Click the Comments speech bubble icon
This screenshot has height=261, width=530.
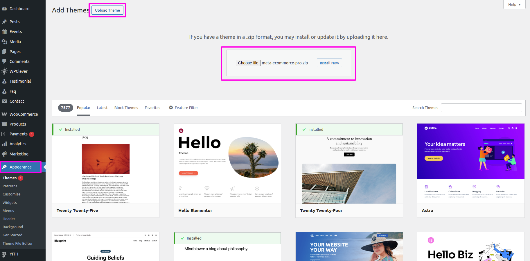tap(4, 61)
